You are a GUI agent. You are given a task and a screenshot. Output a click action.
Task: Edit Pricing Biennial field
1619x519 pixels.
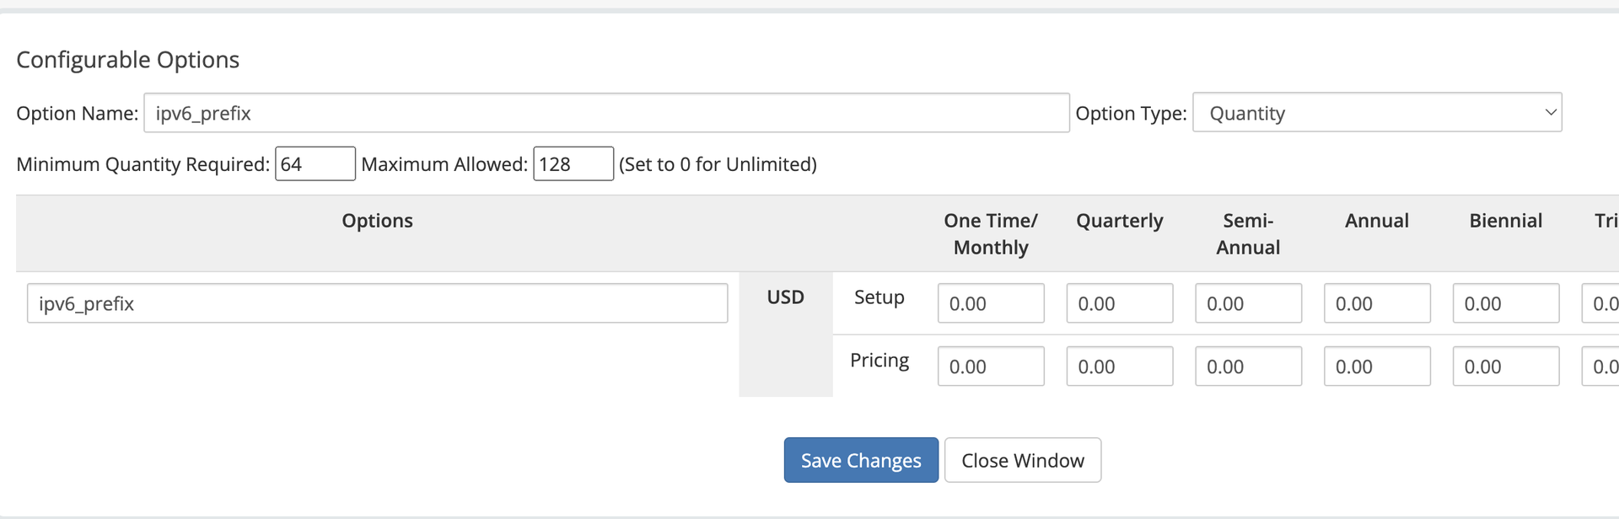1506,367
